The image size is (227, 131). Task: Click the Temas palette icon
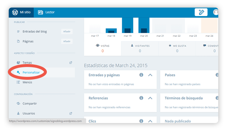click(x=18, y=63)
